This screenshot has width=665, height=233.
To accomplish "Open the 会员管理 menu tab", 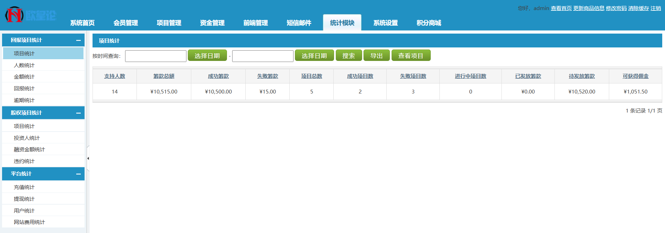I will (x=125, y=23).
